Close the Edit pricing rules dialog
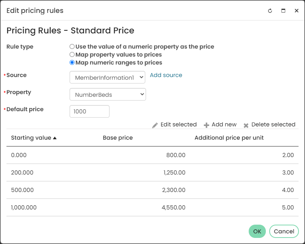This screenshot has width=305, height=244. [x=296, y=11]
